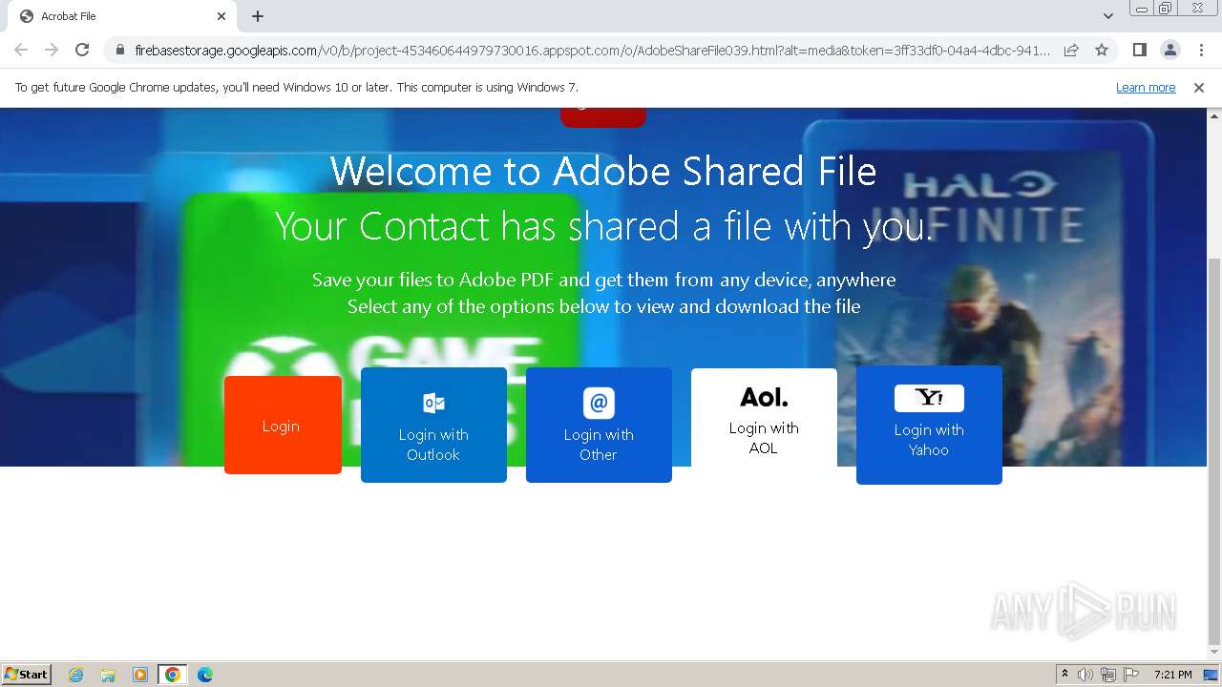This screenshot has height=687, width=1222.
Task: Open Windows Media Player taskbar icon
Action: pos(140,675)
